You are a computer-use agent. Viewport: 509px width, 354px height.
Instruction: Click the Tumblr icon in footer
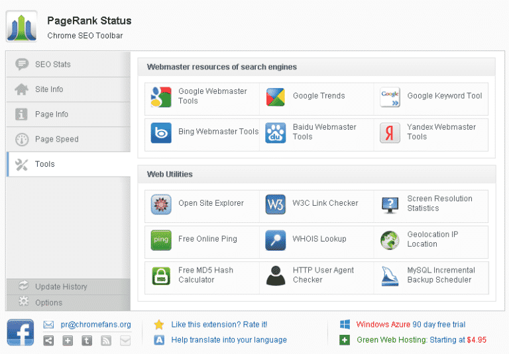point(87,341)
